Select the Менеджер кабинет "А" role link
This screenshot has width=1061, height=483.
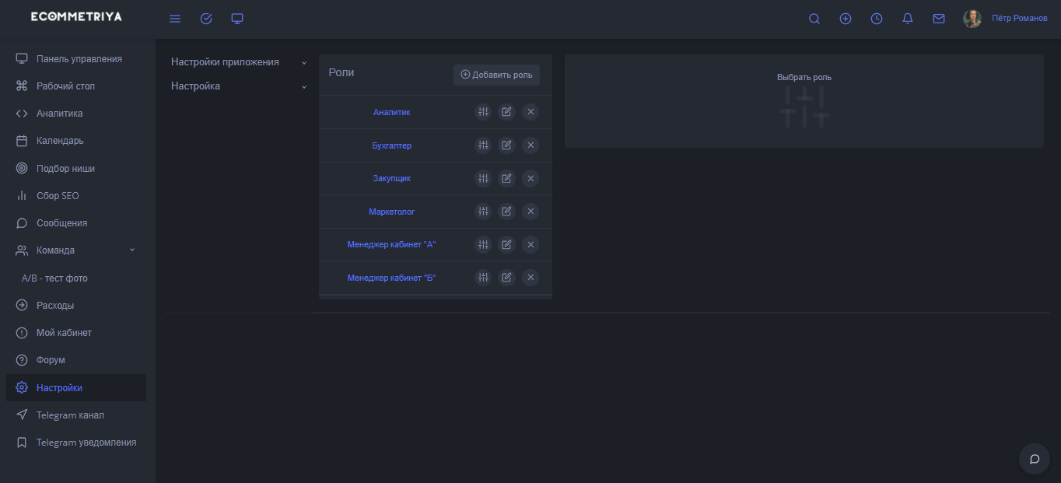(391, 244)
